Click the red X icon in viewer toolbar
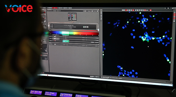This screenshot has height=97, width=176. pyautogui.click(x=145, y=10)
